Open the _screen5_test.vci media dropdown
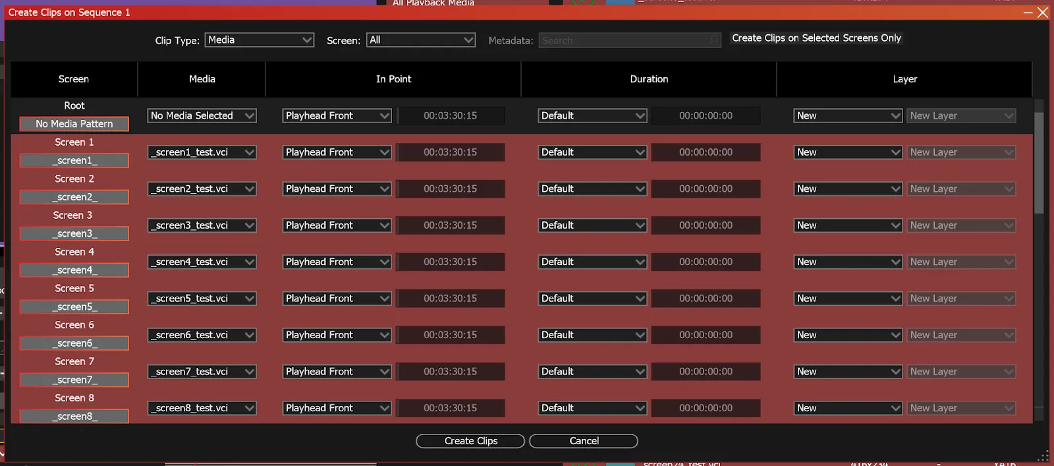This screenshot has height=466, width=1054. [x=202, y=299]
